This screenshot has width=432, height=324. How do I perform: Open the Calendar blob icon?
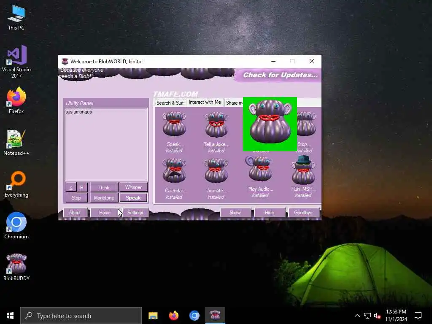[x=174, y=170]
